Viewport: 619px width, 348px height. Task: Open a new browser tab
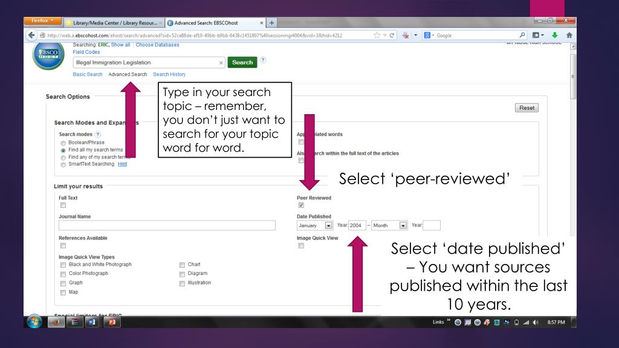[271, 23]
